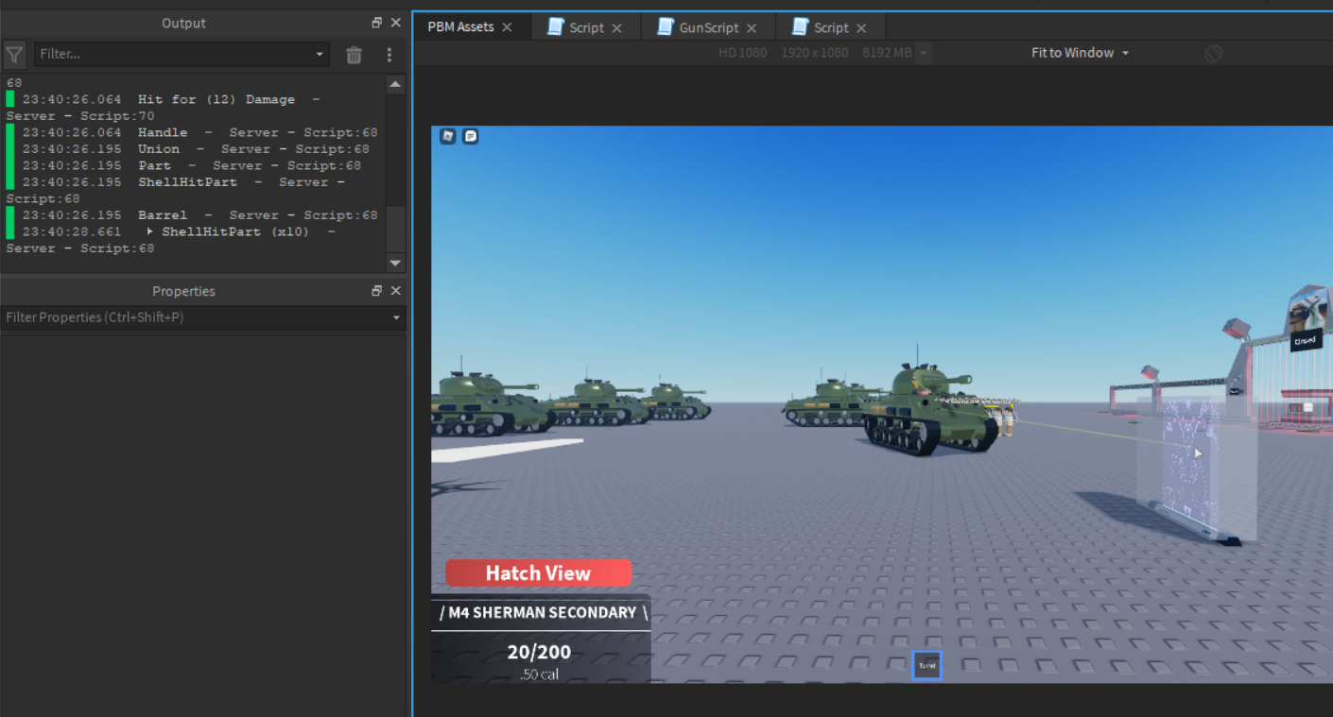Screen dimensions: 1333x717
Task: Open the in-game chat icon
Action: point(470,136)
